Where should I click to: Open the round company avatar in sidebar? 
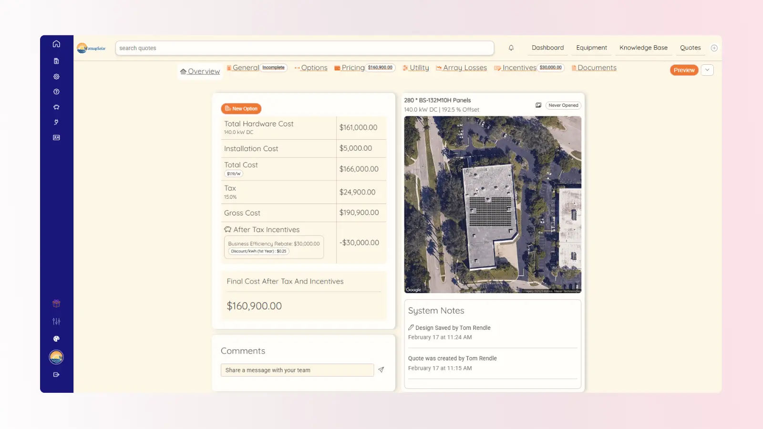[56, 357]
